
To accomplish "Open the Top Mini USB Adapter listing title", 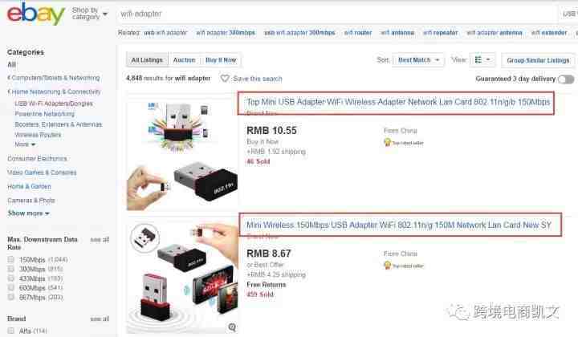I will (398, 102).
